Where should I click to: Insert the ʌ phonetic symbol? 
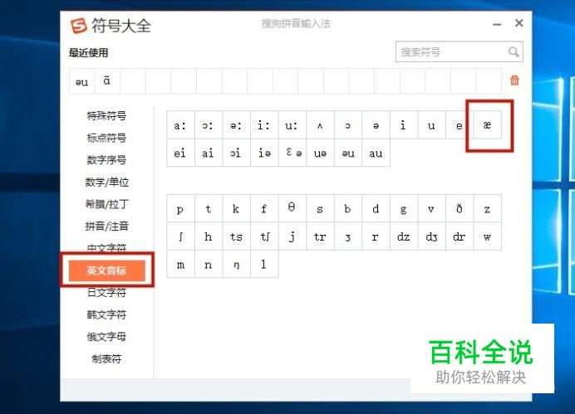[x=320, y=124]
